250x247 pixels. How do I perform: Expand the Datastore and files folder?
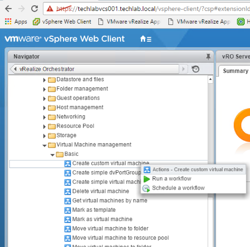click(x=44, y=80)
